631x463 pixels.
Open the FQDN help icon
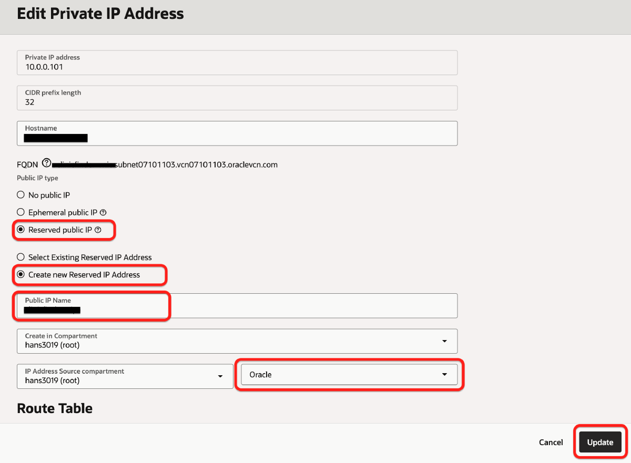(46, 163)
